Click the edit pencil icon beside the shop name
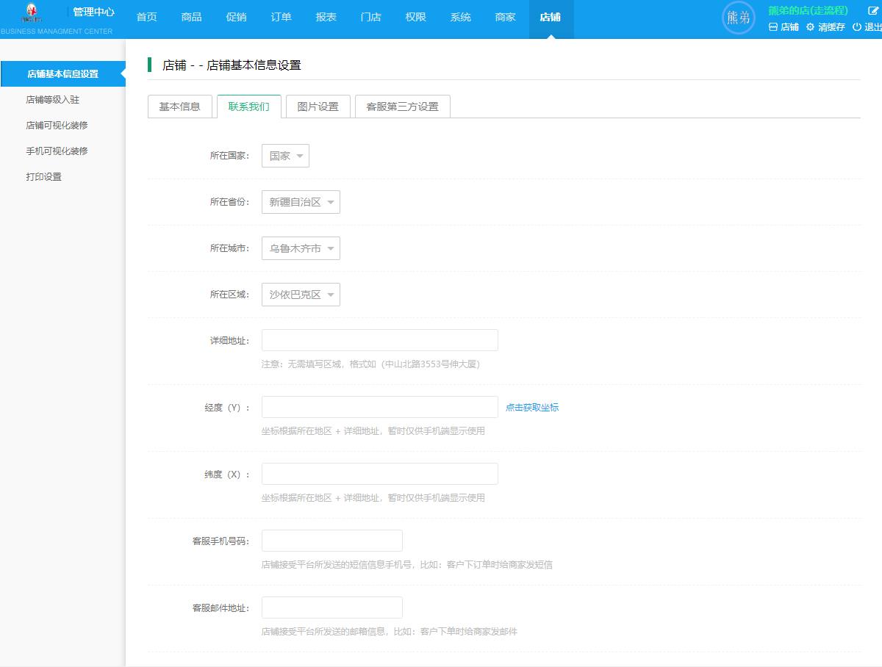The image size is (882, 667). [x=873, y=11]
